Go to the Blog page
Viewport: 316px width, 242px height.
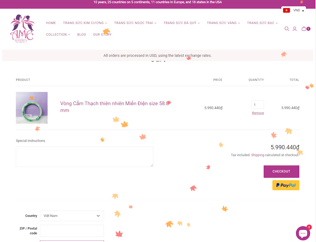[81, 35]
